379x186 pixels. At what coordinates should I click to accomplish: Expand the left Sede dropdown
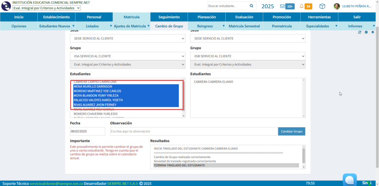127,38
